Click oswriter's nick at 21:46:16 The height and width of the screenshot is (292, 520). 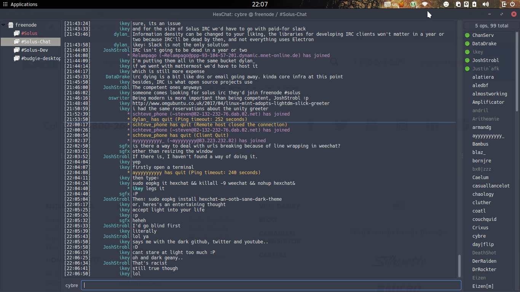point(119,98)
